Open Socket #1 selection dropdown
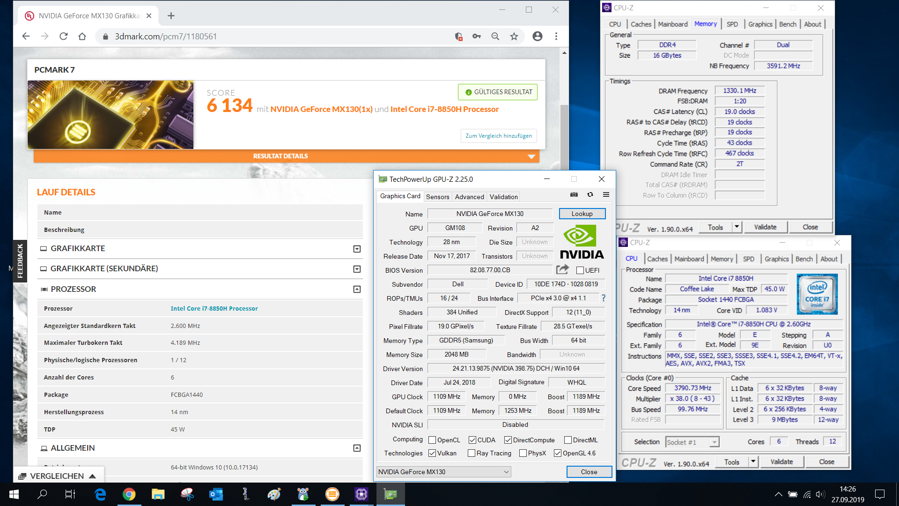This screenshot has width=899, height=506. 693,442
